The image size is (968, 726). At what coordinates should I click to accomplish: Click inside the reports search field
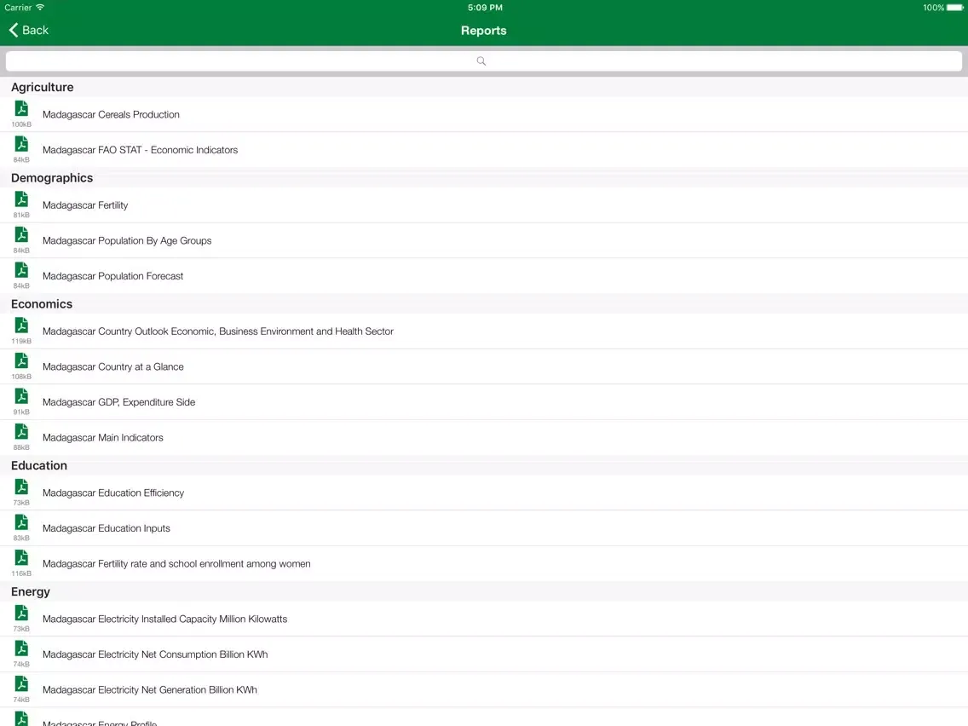click(484, 61)
